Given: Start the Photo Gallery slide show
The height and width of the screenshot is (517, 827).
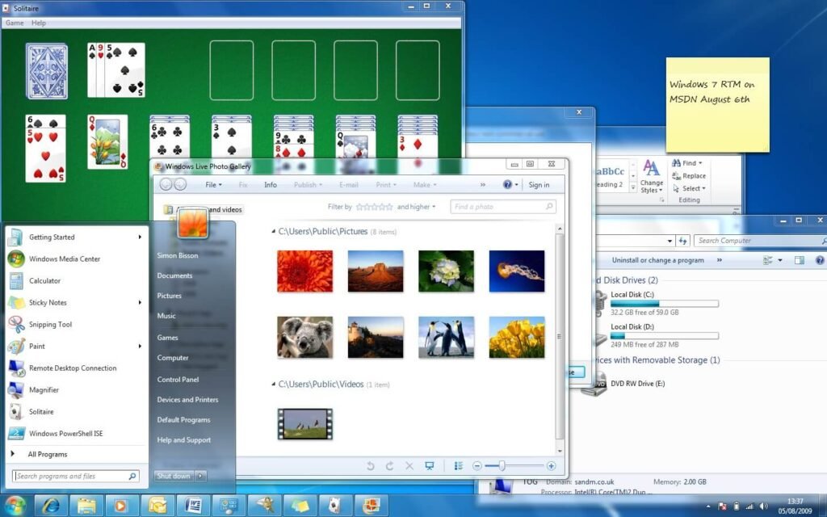Looking at the screenshot, I should pyautogui.click(x=430, y=466).
